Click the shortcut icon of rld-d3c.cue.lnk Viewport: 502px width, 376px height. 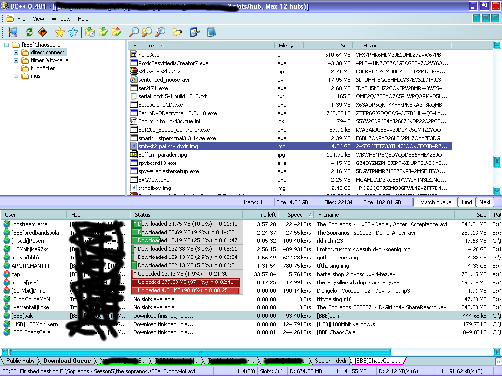click(134, 121)
